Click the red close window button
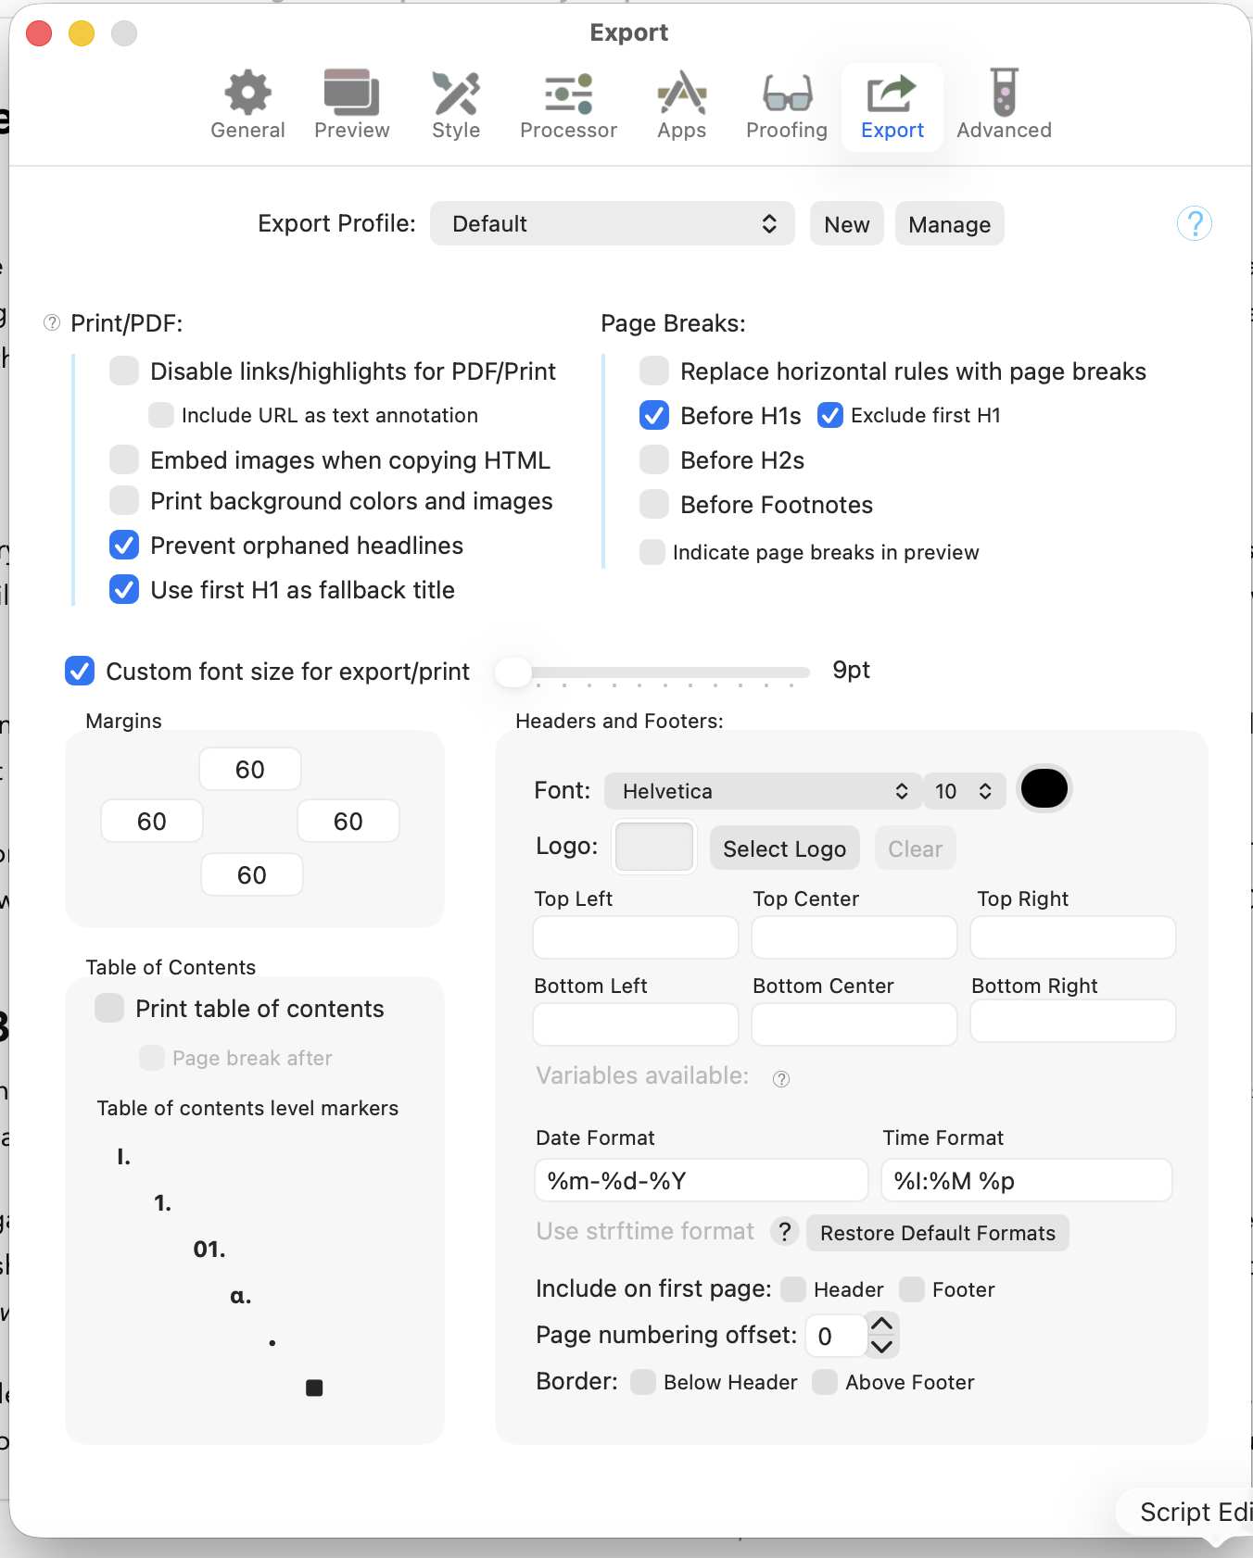This screenshot has width=1253, height=1558. click(x=39, y=33)
